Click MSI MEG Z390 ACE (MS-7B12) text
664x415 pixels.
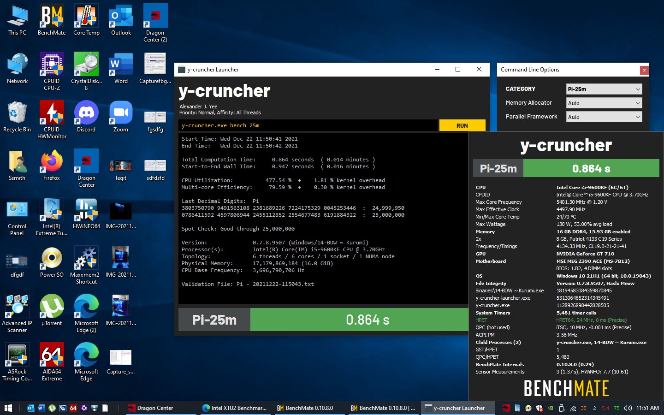tap(593, 261)
